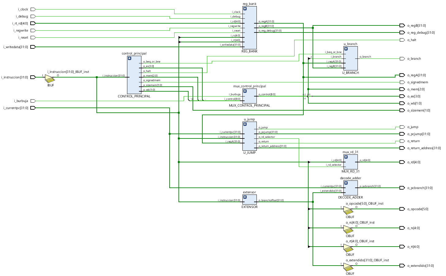Click the o_opcode[5:0] output port symbol
This screenshot has width=446, height=276.
tap(402, 209)
